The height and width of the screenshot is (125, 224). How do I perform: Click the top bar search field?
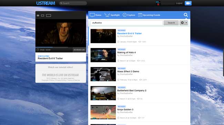click(x=73, y=3)
